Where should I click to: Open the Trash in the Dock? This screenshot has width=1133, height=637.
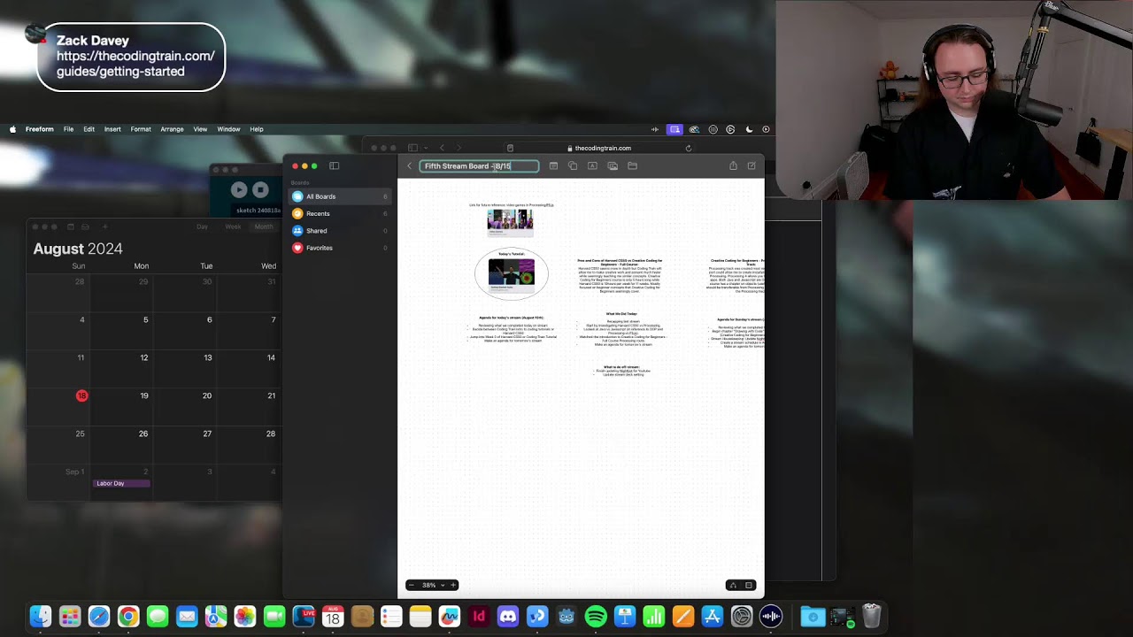[871, 617]
